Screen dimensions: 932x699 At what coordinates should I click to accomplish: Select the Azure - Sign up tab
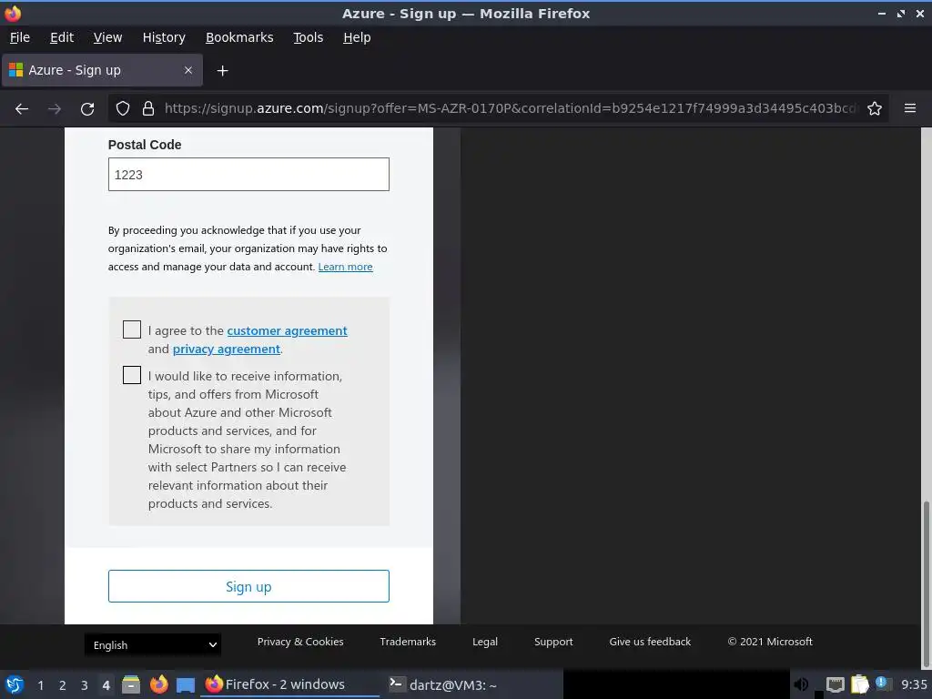[x=102, y=70]
